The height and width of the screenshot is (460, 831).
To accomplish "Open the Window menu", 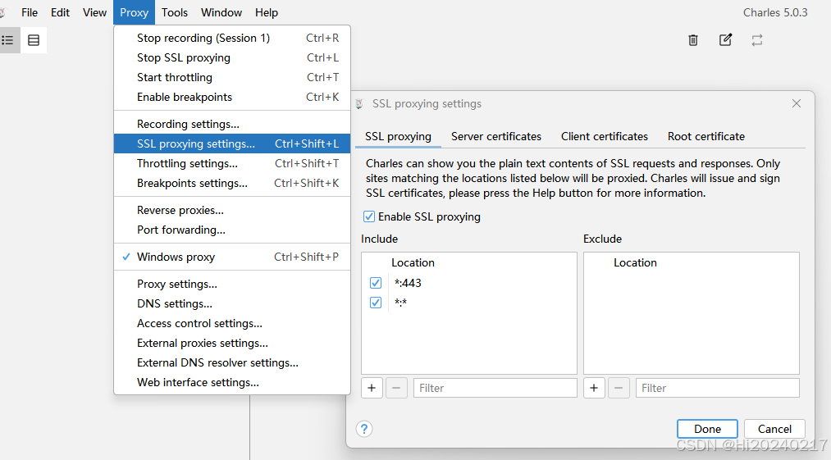I will [x=221, y=12].
